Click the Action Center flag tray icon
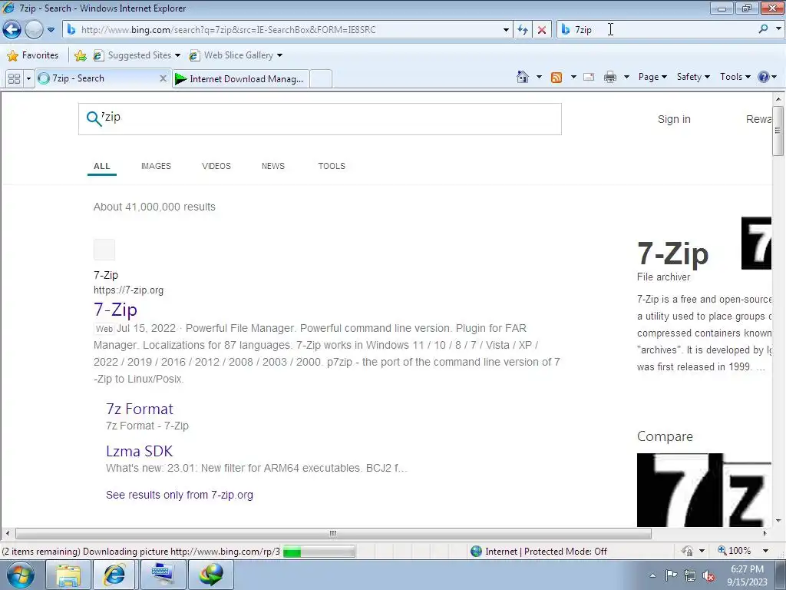The height and width of the screenshot is (590, 786). coord(671,575)
